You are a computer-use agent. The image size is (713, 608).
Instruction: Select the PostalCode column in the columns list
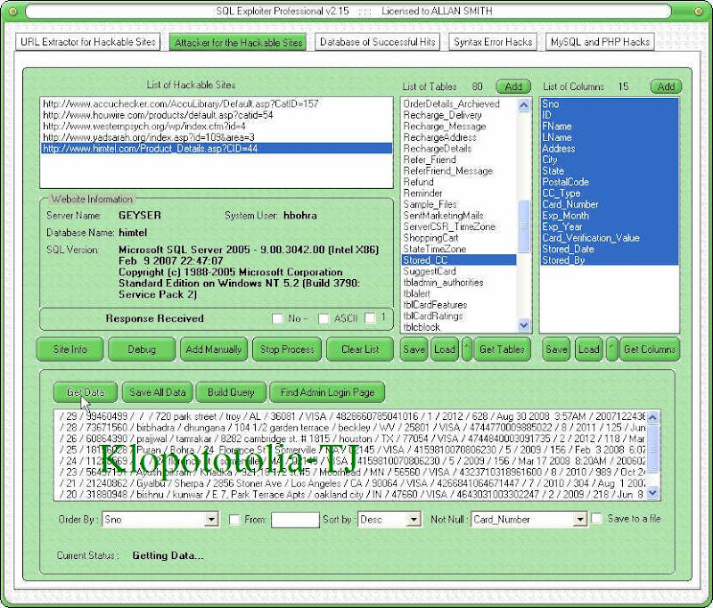(610, 182)
